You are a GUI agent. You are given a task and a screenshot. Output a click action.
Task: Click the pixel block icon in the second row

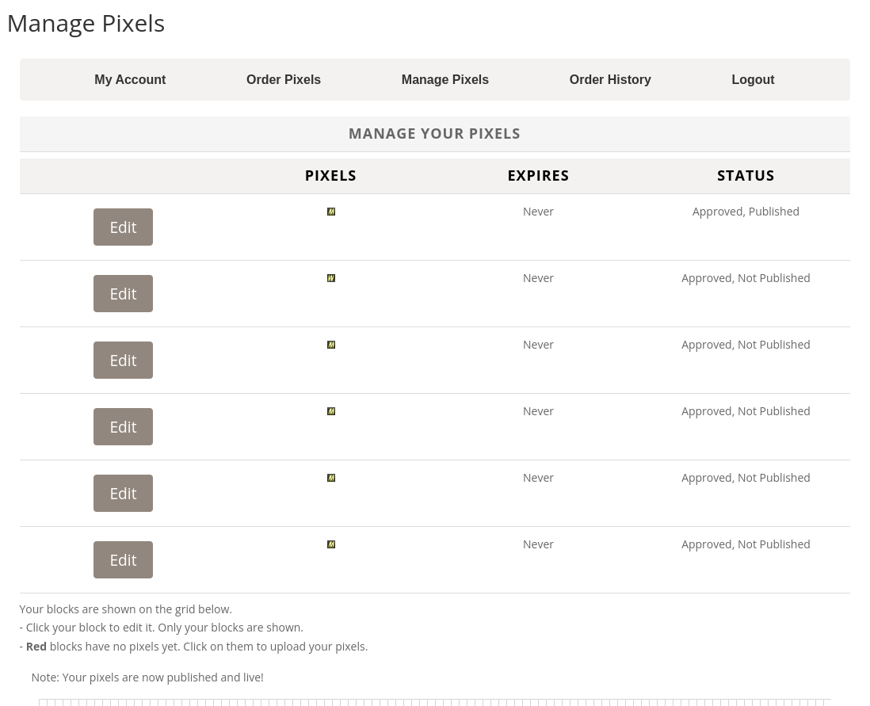coord(331,278)
